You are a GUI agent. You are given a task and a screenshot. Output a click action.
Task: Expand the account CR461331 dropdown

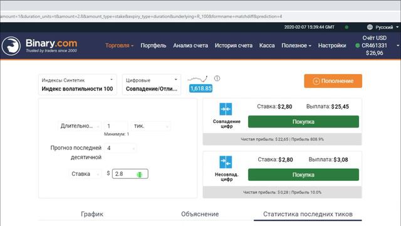click(377, 46)
